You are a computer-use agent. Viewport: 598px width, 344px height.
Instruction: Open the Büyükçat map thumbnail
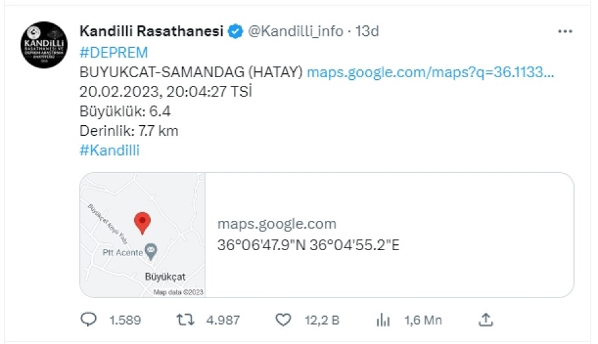click(143, 235)
